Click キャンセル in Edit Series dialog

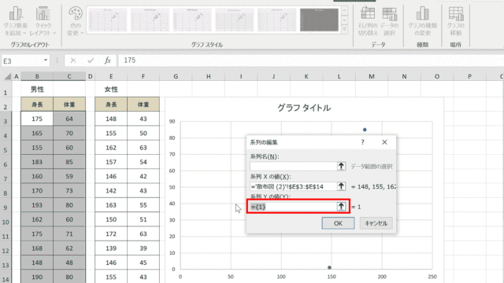(x=376, y=223)
